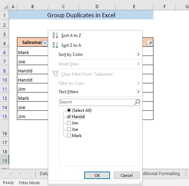Viewport: 189px width, 186px height.
Task: Click the Sort Z to A icon
Action: 55,45
